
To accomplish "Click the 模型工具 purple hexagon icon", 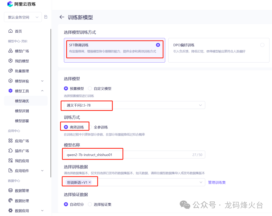I will pyautogui.click(x=10, y=91).
